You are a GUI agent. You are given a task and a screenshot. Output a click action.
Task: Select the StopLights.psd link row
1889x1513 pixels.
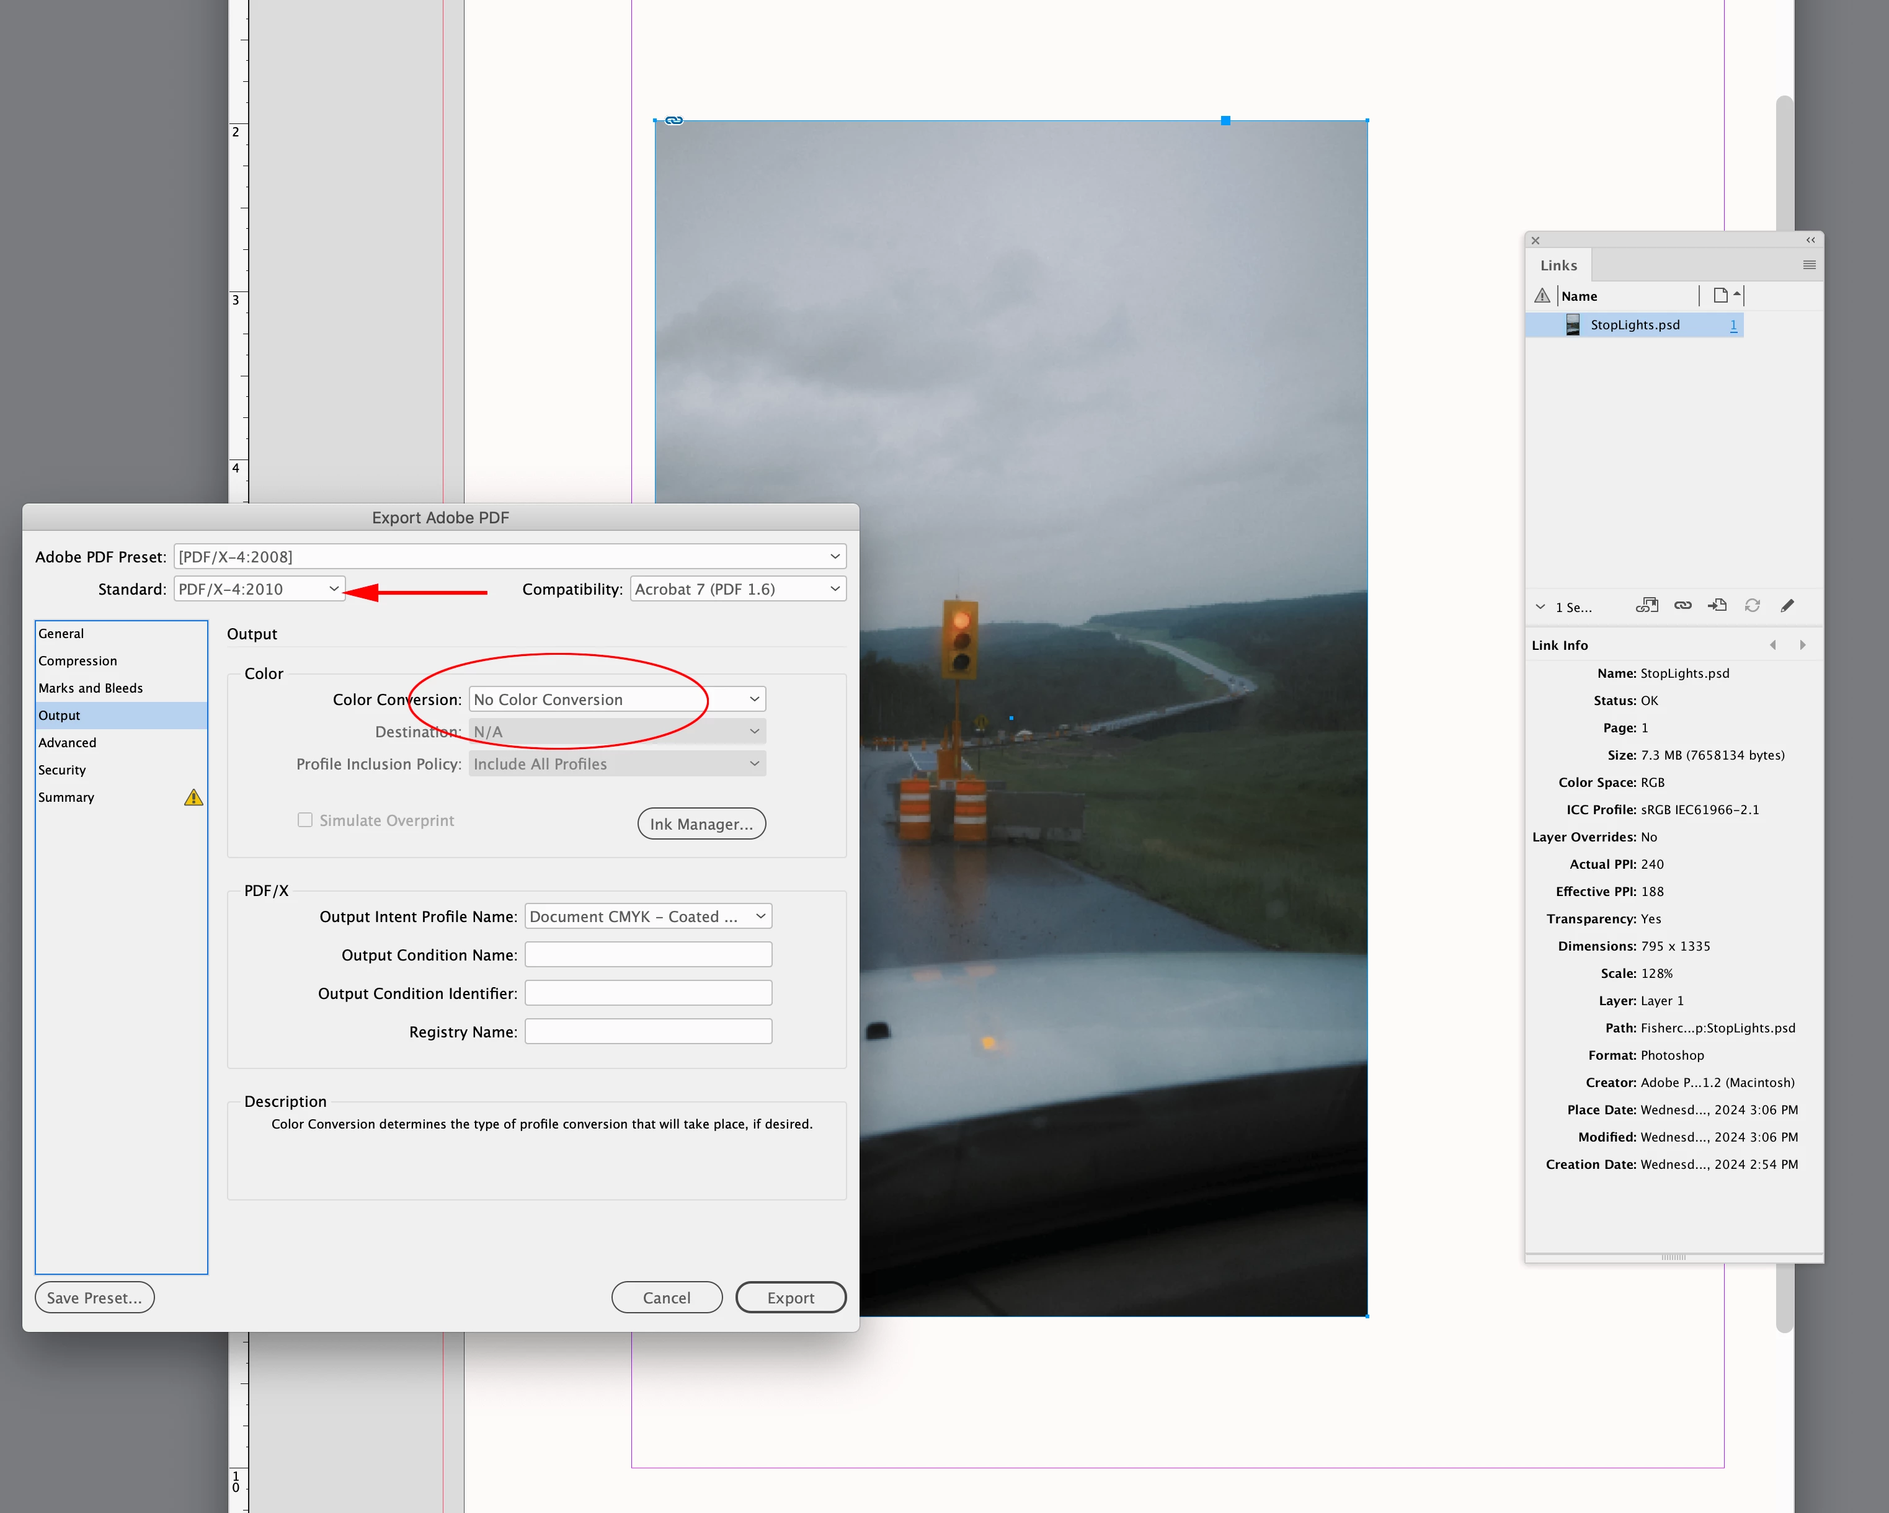pos(1634,325)
